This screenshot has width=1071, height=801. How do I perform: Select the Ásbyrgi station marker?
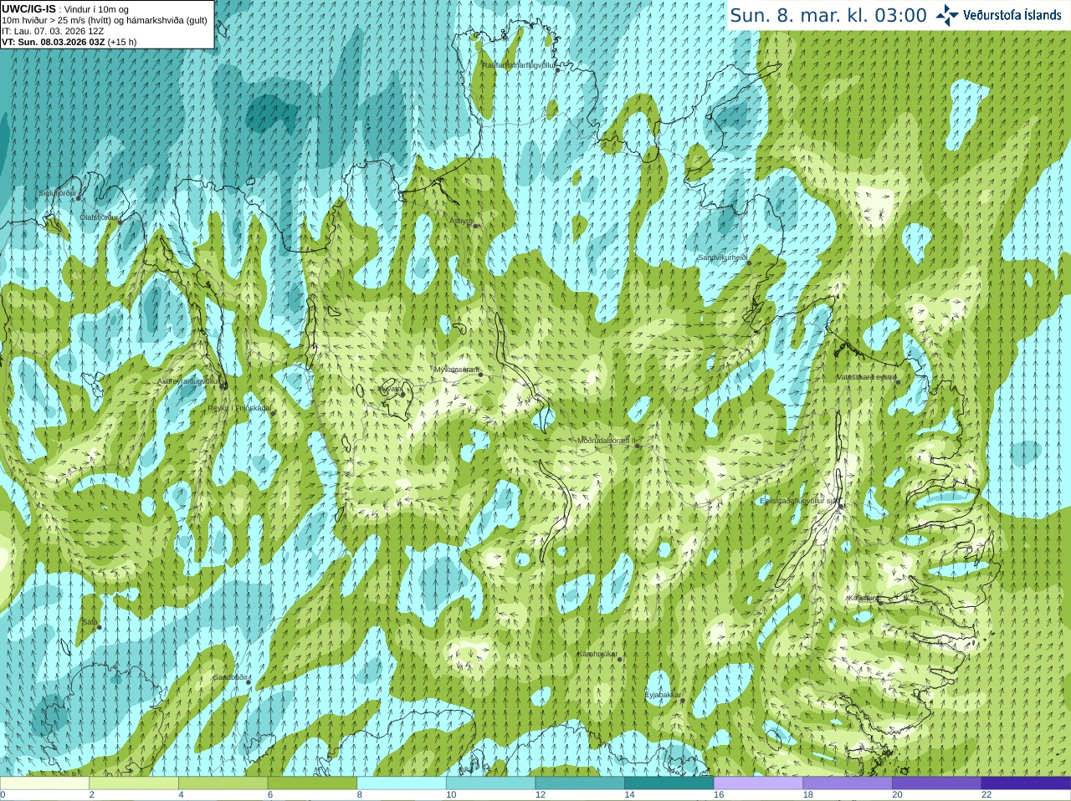tap(475, 226)
